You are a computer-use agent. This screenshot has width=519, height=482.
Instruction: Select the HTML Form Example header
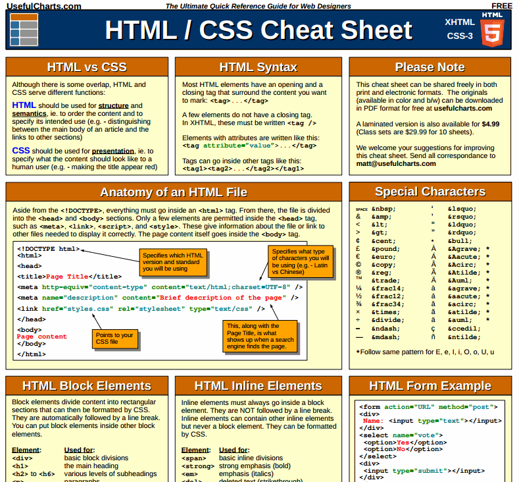coord(430,386)
